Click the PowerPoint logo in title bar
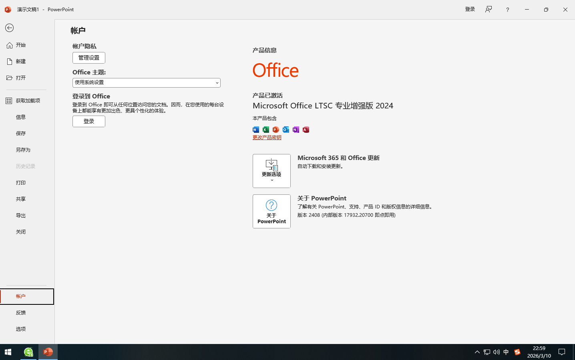 tap(8, 9)
